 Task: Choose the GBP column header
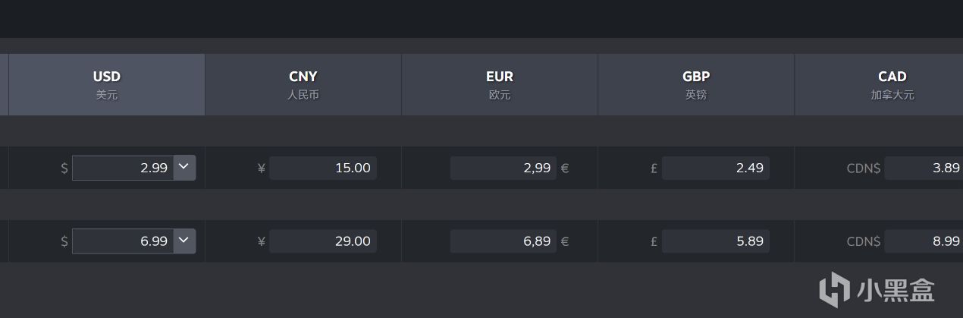point(696,84)
